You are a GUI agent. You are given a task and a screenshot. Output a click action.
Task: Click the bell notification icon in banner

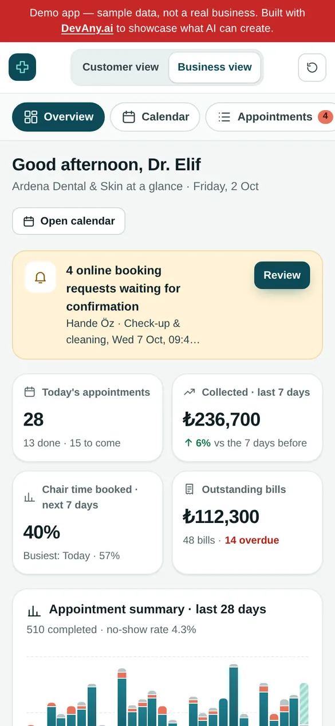point(40,278)
